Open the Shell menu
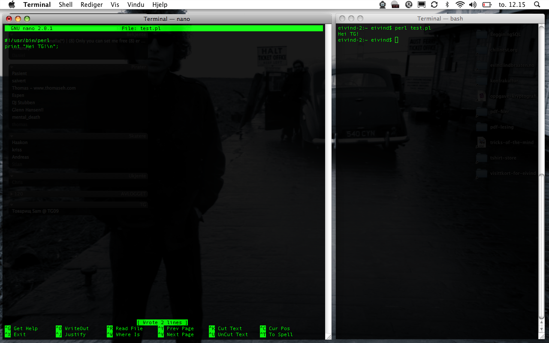The image size is (549, 343). click(x=66, y=5)
